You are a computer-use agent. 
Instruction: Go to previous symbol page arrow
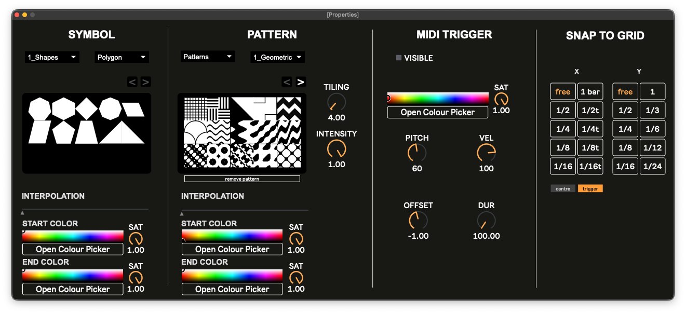click(x=132, y=81)
